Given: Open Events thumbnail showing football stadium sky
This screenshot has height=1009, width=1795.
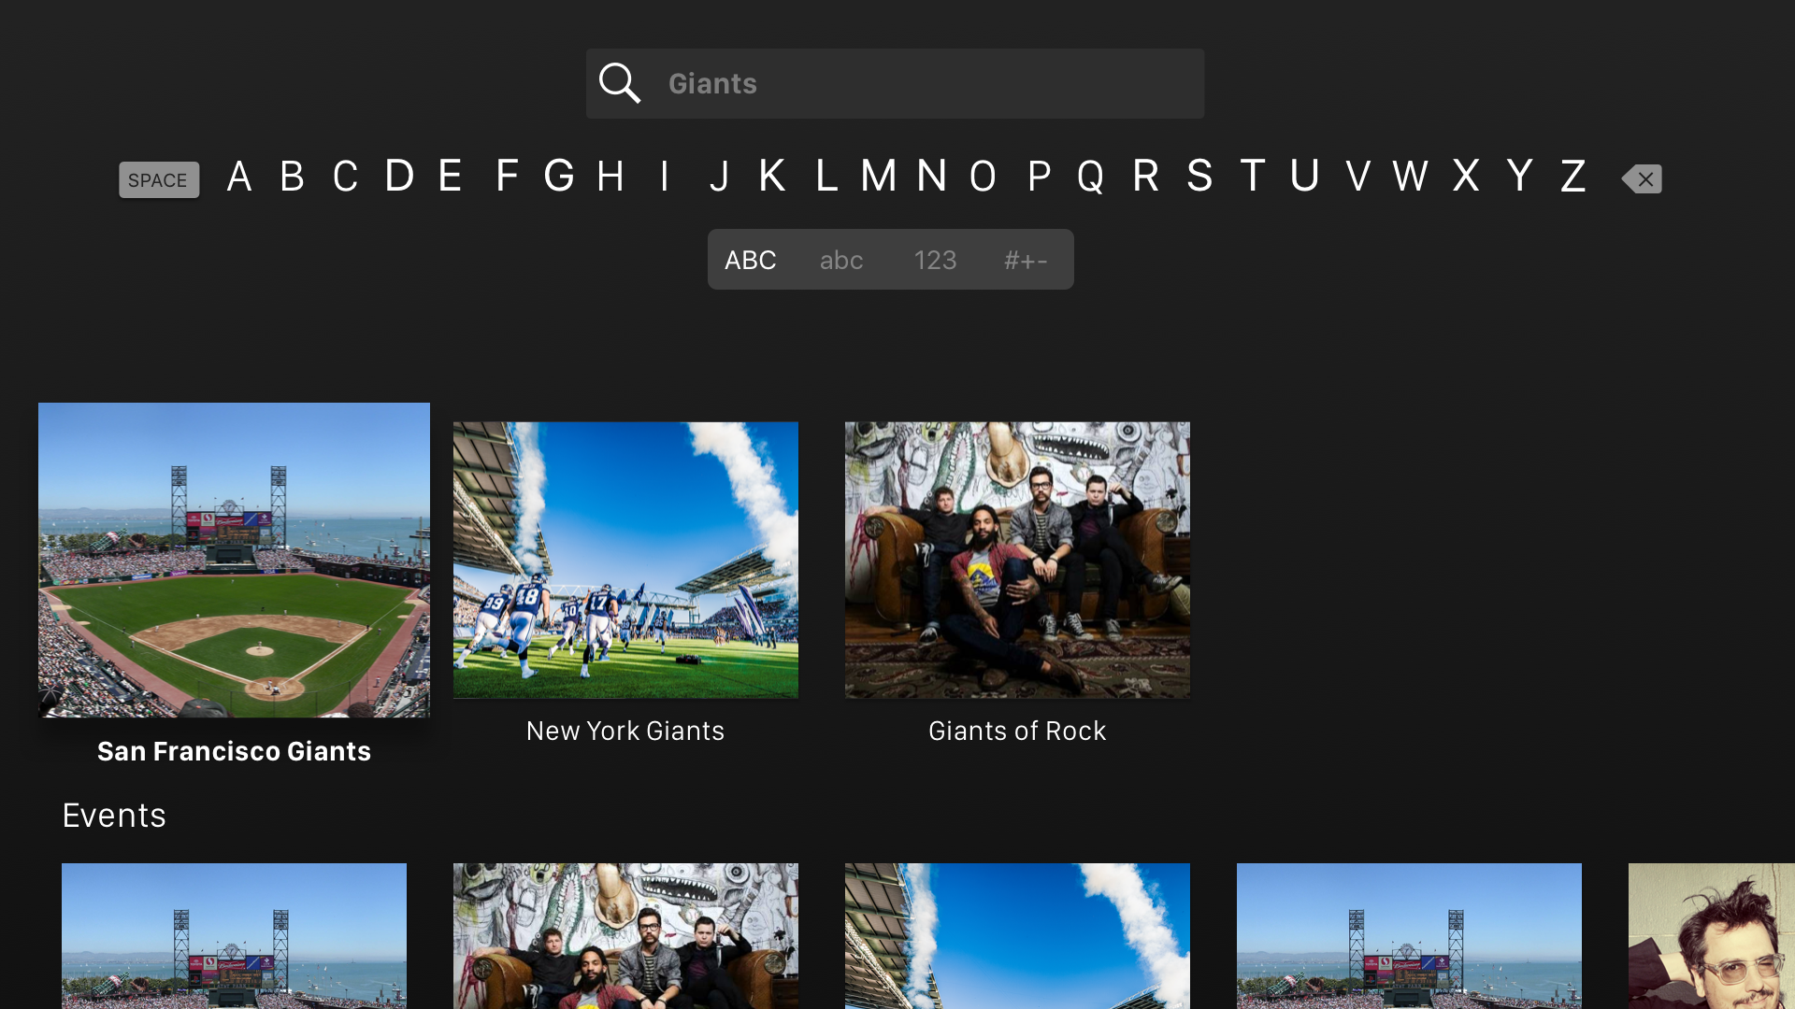Looking at the screenshot, I should (x=1017, y=936).
